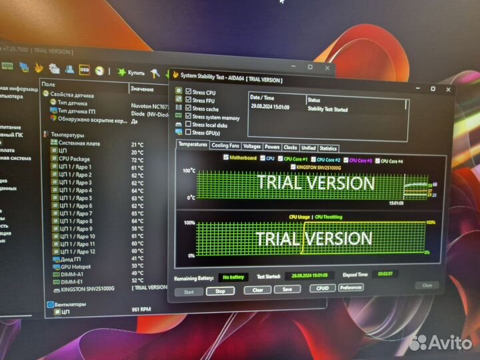Click the monitor icon beside Stress GPU(s)

179,132
